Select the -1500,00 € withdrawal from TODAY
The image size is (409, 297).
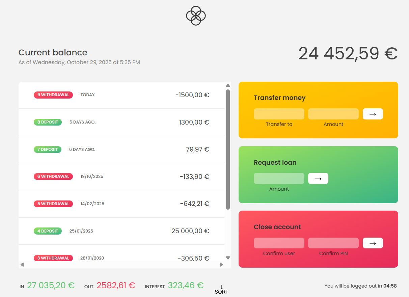click(x=121, y=95)
